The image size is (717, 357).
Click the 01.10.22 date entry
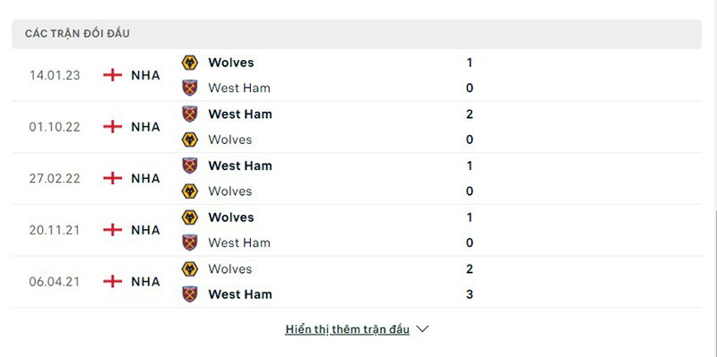pyautogui.click(x=55, y=127)
